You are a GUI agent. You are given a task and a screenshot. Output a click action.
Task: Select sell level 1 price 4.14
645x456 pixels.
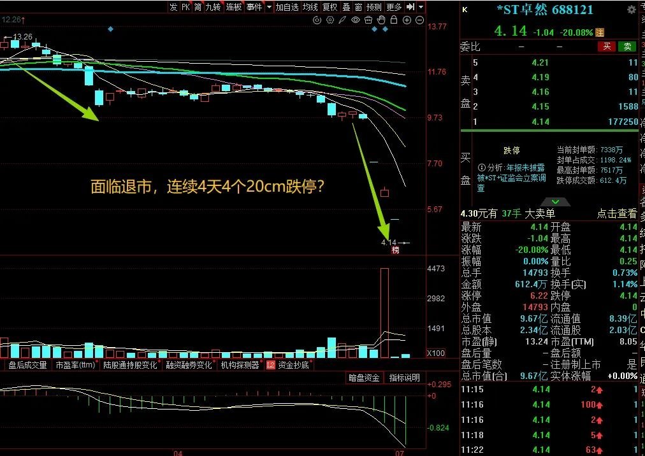tap(540, 122)
